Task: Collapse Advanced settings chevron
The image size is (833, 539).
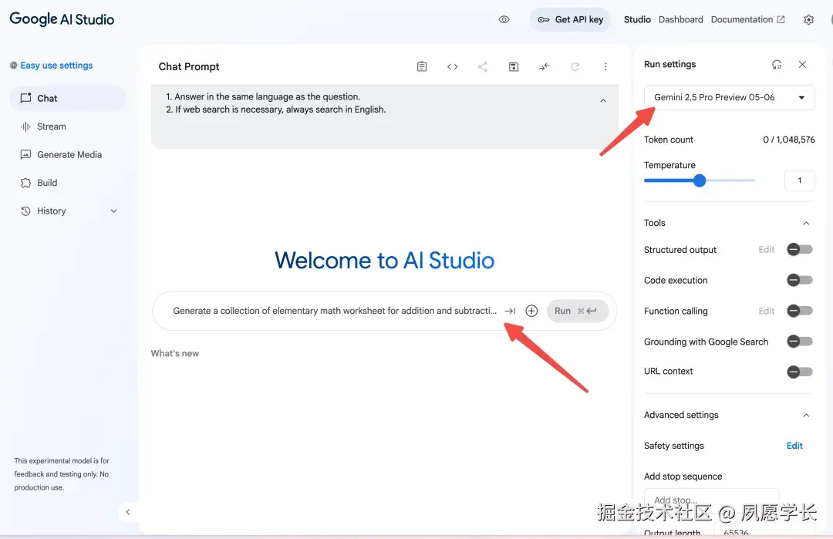Action: 806,416
